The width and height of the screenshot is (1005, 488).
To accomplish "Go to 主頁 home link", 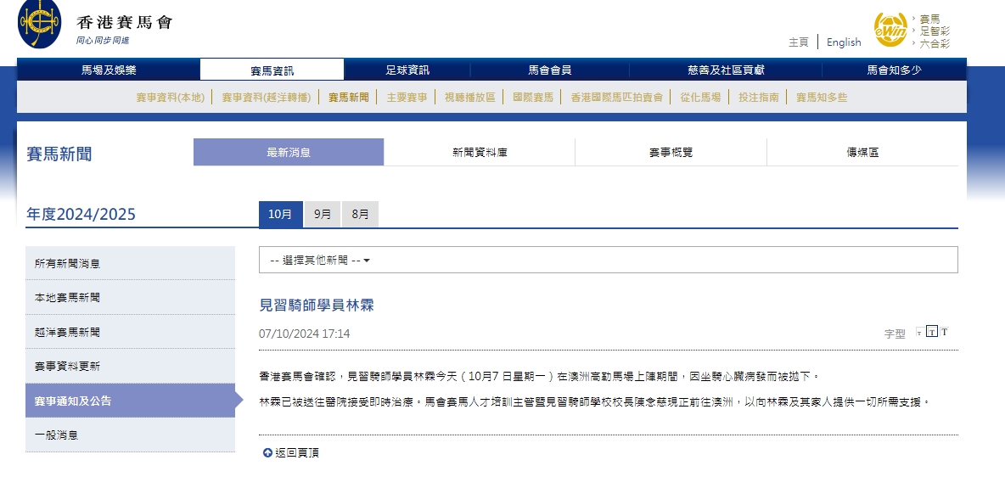I will point(798,42).
